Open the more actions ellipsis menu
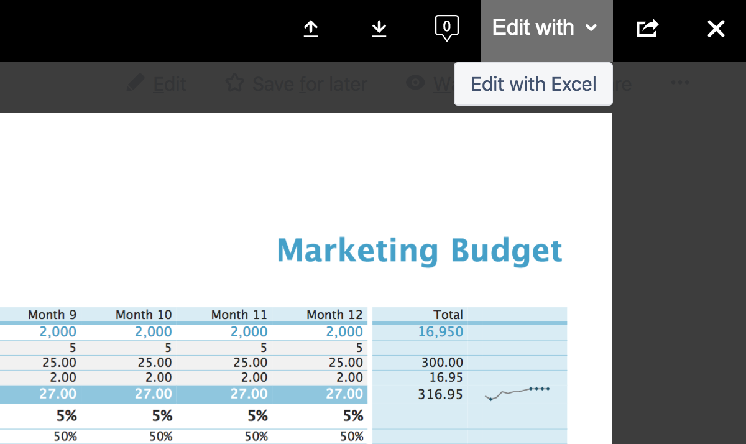Viewport: 746px width, 444px height. (680, 83)
